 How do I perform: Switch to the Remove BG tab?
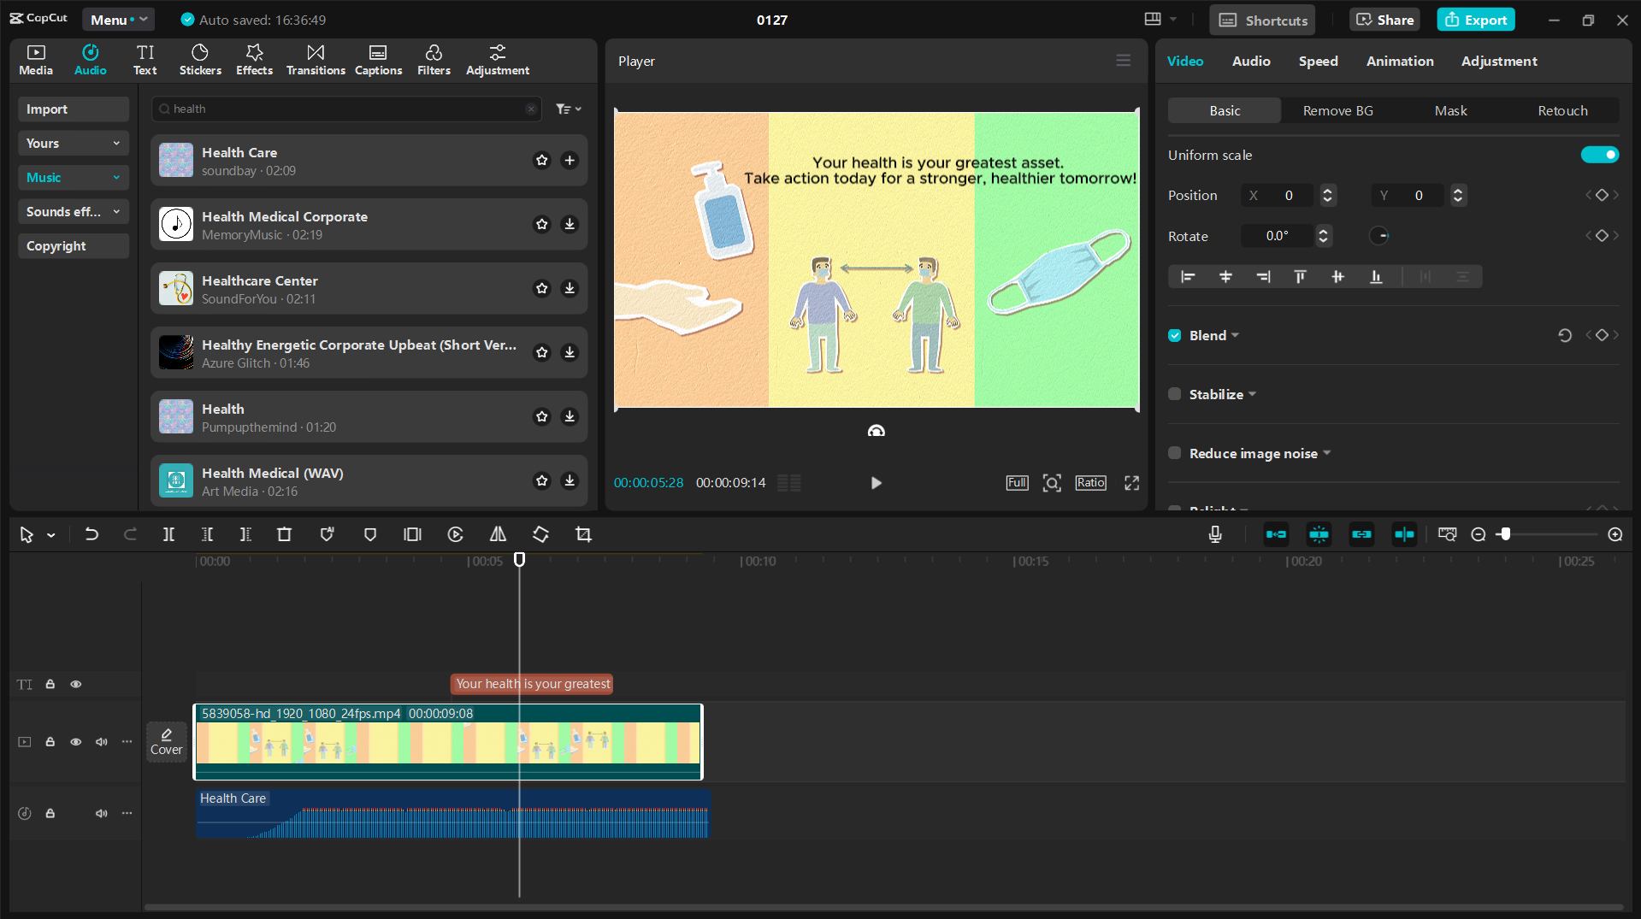click(x=1337, y=110)
